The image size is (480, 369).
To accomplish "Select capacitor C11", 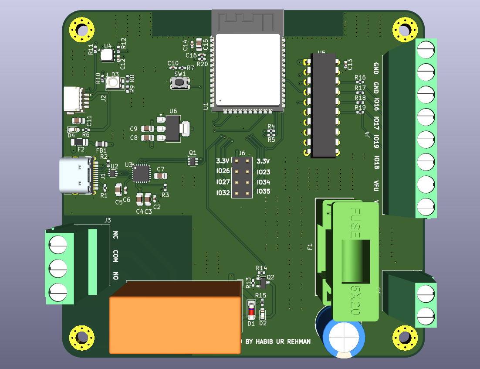I will coord(78,120).
